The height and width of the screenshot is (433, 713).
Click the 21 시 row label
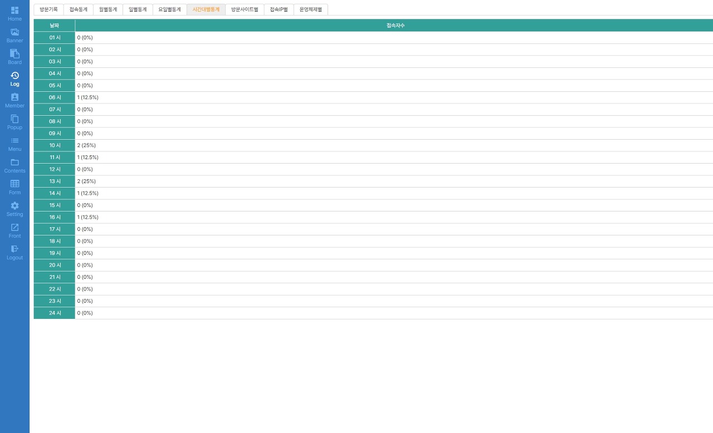coord(54,277)
